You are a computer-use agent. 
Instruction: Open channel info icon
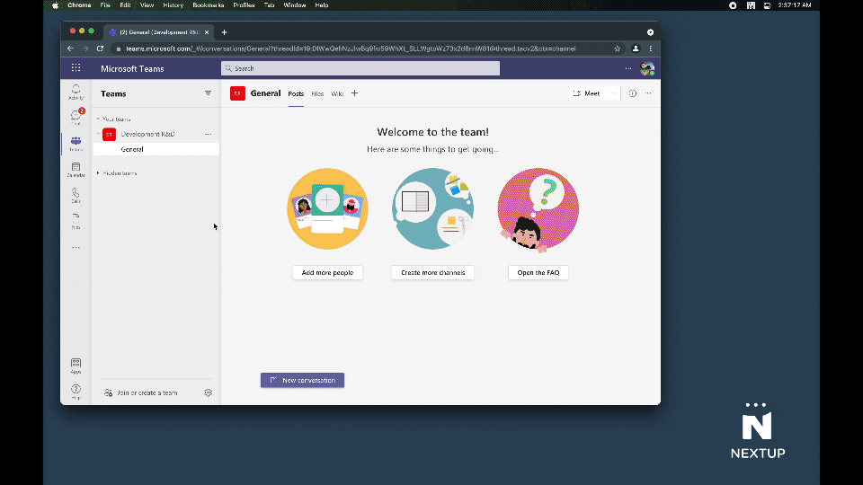[x=632, y=93]
